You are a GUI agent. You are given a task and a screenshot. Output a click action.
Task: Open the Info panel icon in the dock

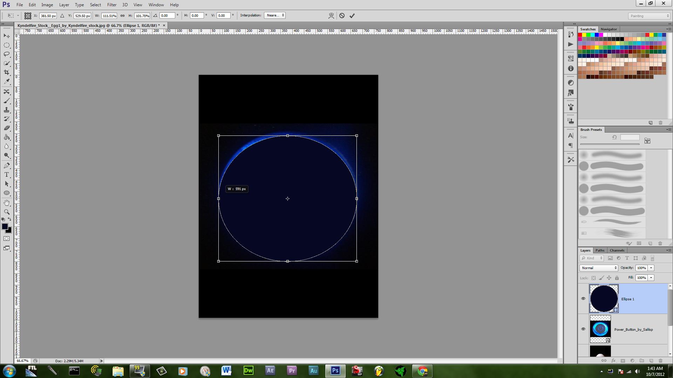click(571, 69)
